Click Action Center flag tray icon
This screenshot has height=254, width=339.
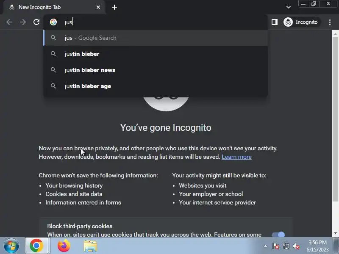[276, 246]
